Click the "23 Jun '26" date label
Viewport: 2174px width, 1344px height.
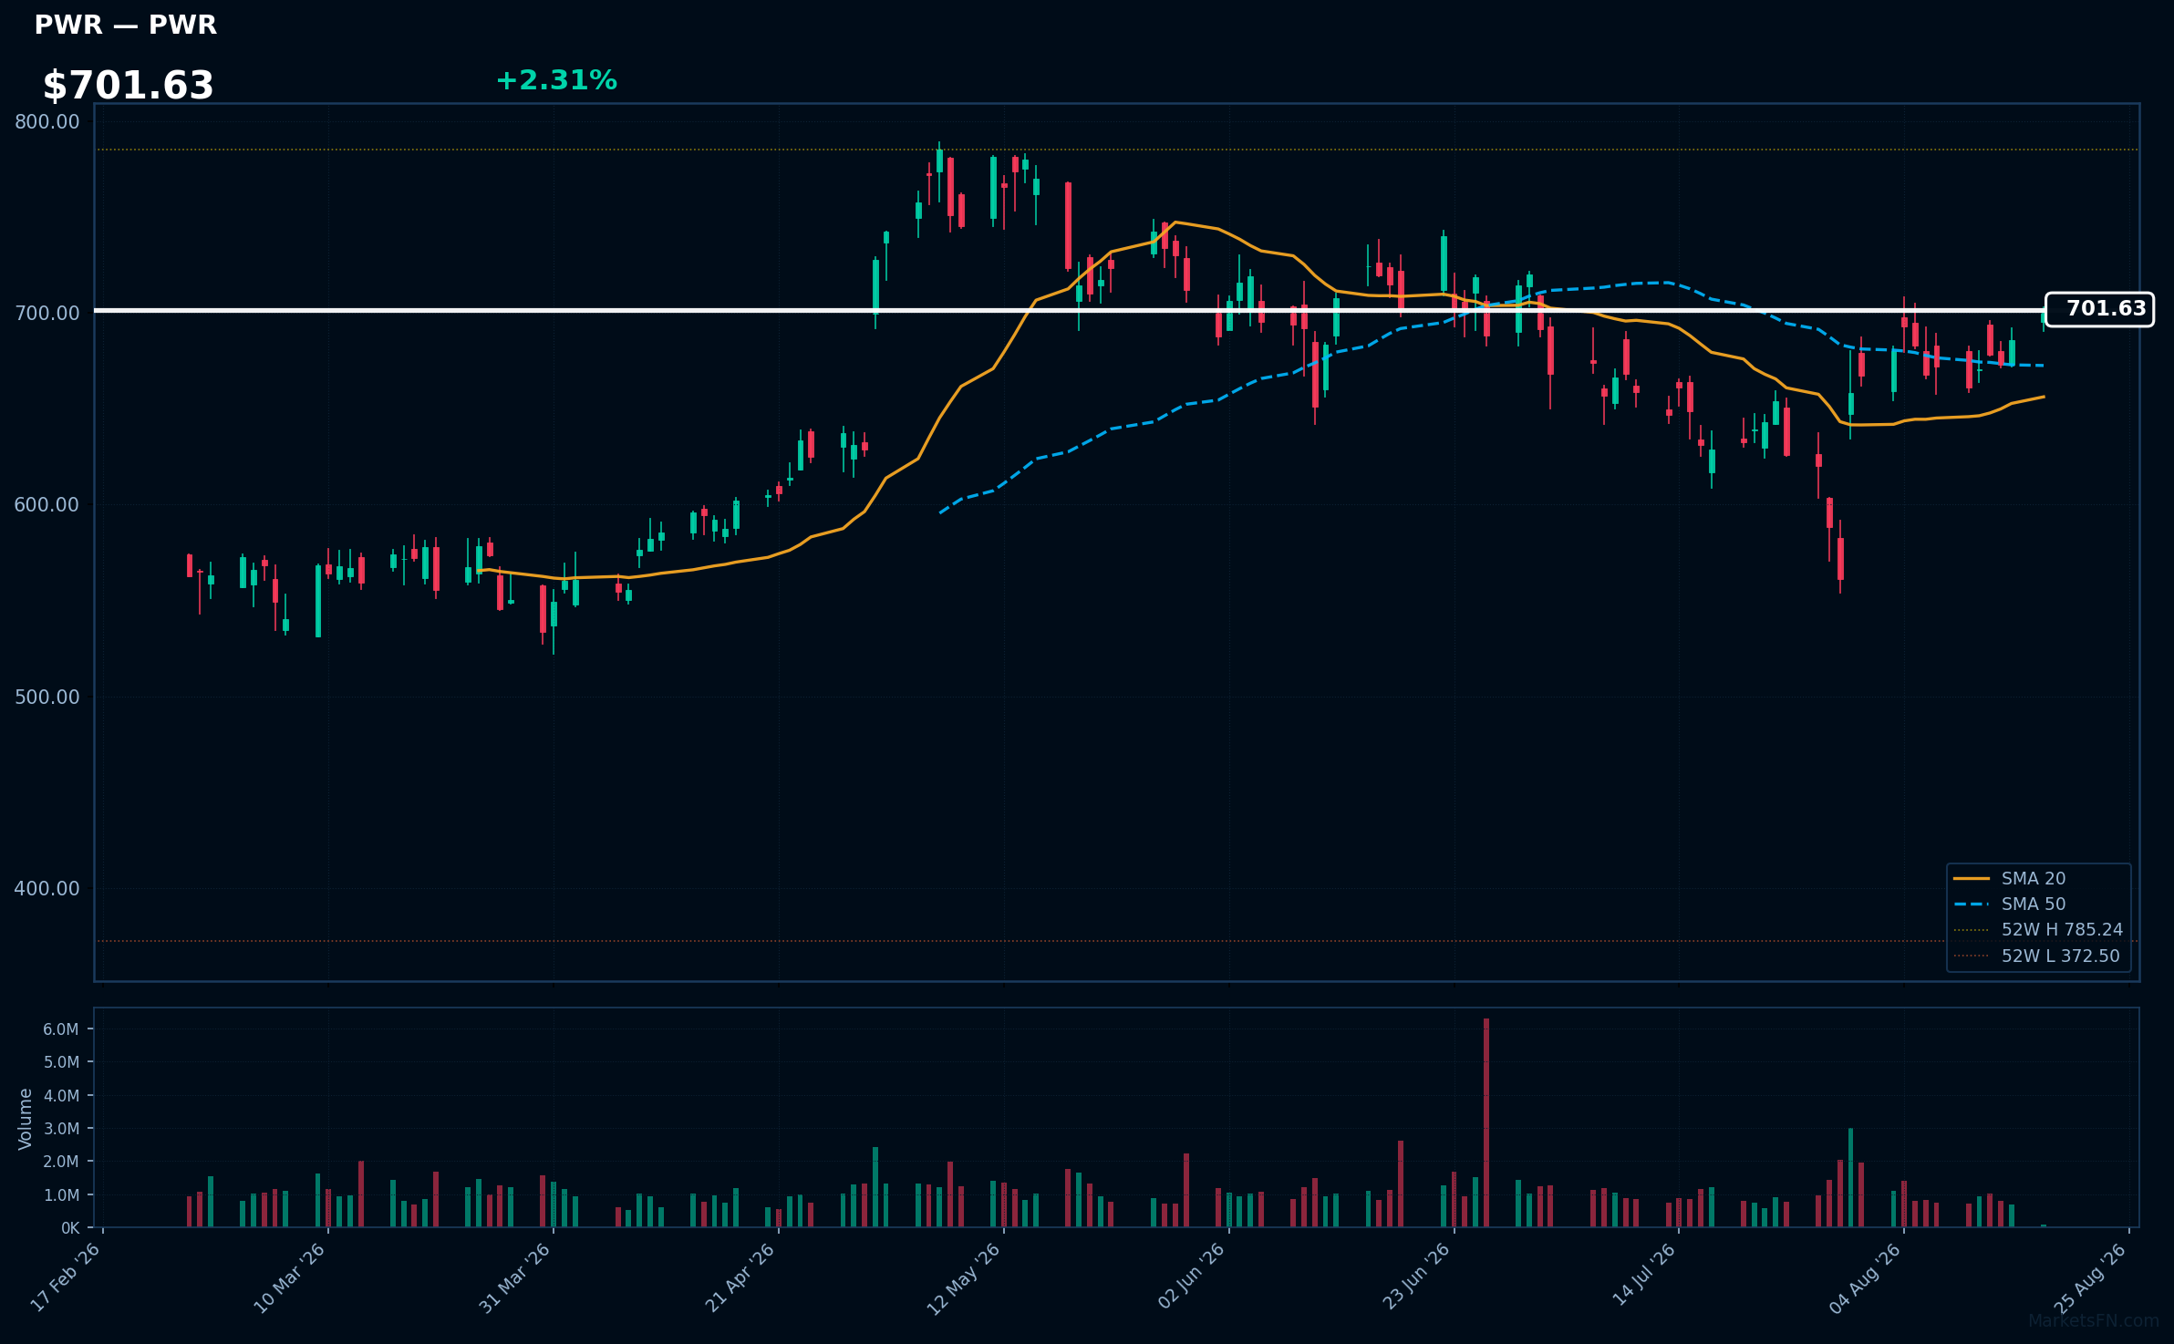[1416, 1277]
